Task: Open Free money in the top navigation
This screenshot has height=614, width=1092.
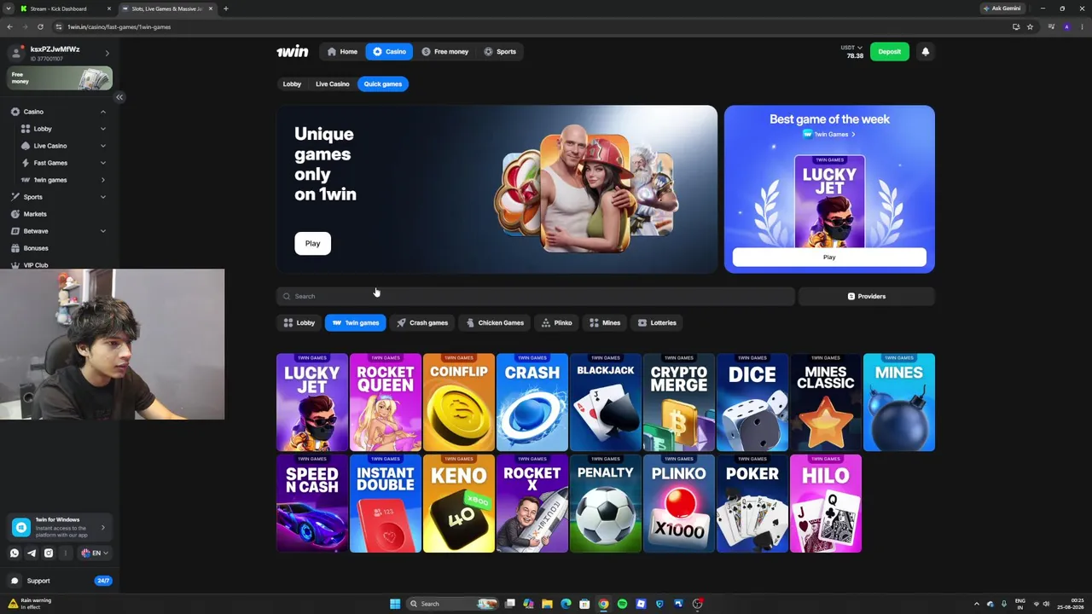Action: pos(444,51)
